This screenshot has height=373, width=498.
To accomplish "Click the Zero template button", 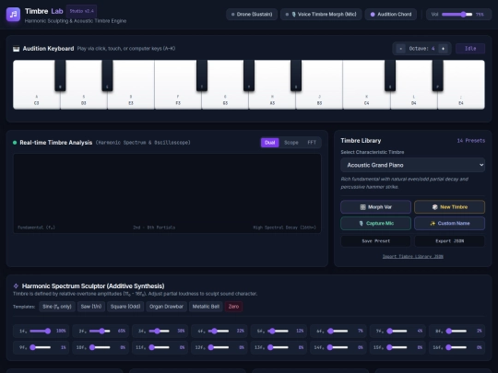I will tap(233, 307).
